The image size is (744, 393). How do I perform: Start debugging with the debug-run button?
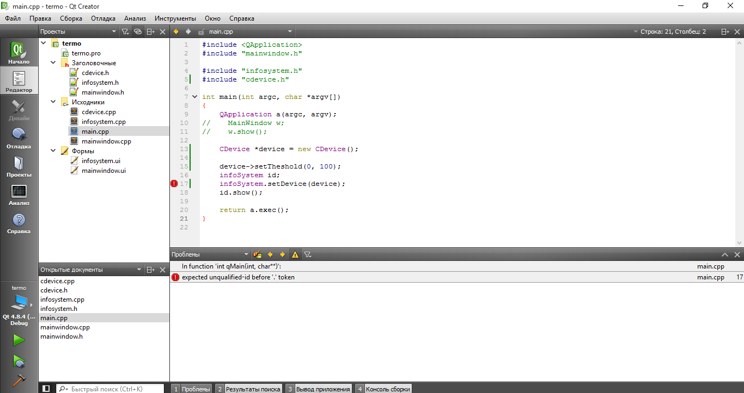19,361
